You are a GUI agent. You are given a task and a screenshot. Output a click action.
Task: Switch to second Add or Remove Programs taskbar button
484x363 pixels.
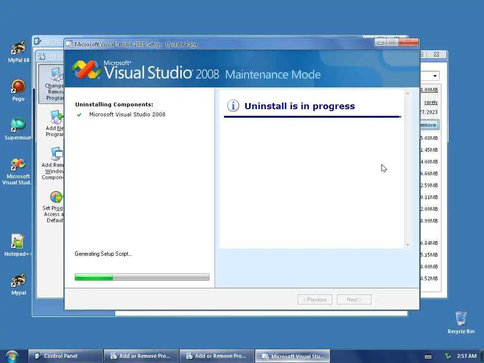(x=216, y=356)
